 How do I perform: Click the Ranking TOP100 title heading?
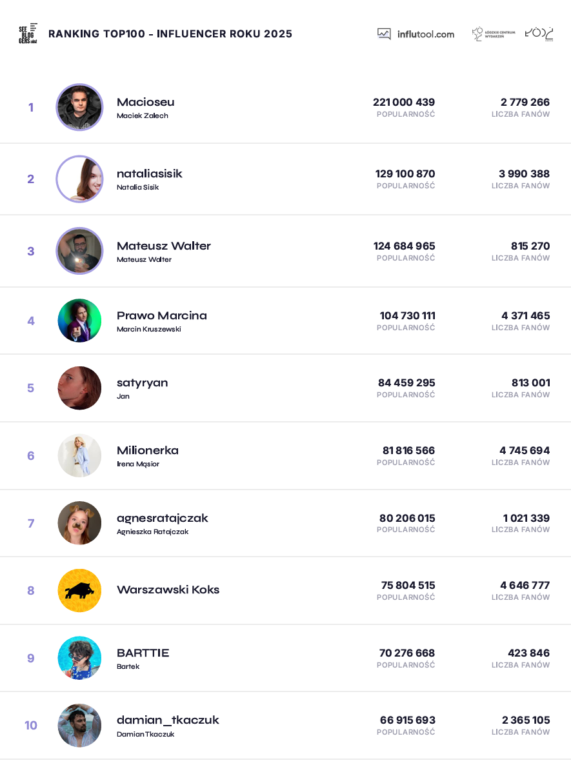(x=170, y=34)
